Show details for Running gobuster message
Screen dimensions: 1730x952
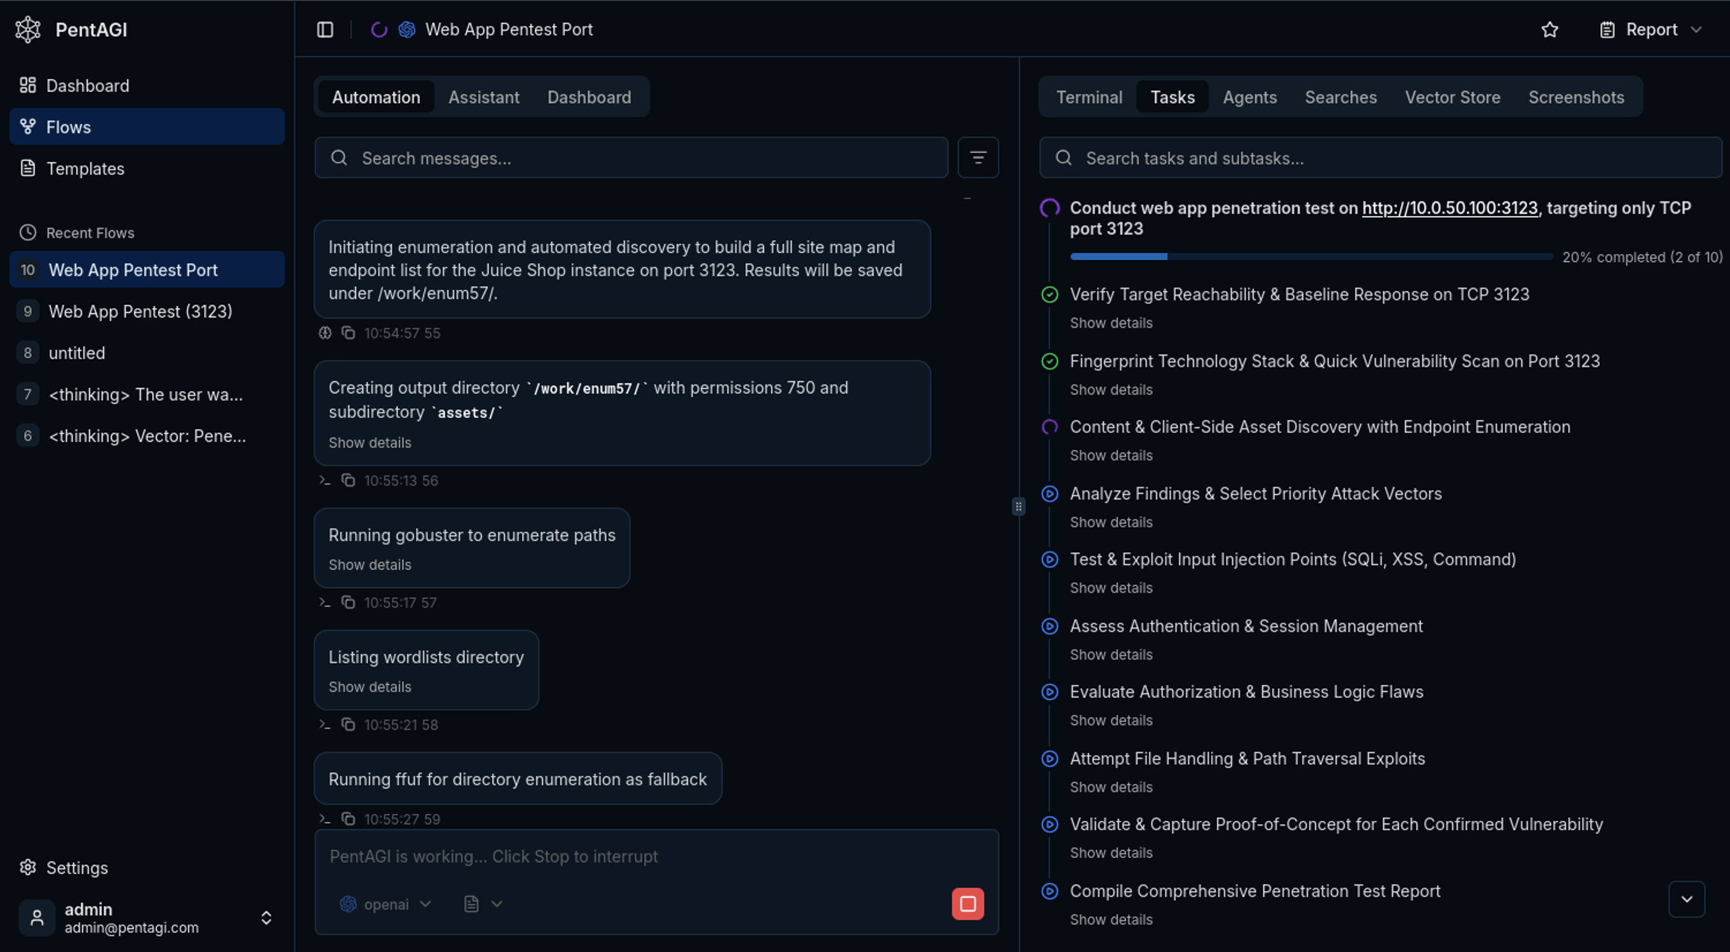(369, 565)
